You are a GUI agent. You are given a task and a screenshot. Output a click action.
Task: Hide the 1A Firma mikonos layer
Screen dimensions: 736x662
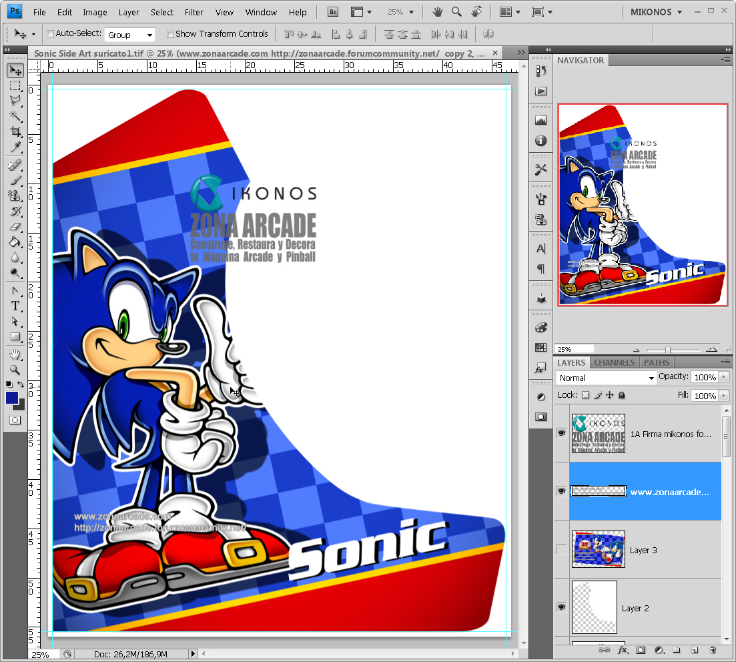561,433
